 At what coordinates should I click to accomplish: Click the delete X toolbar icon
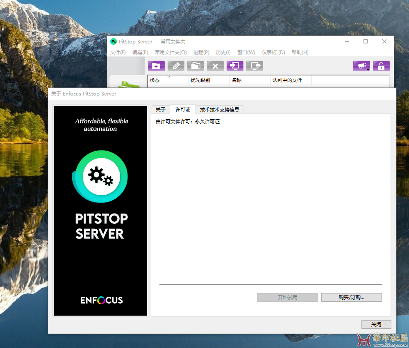coord(215,66)
